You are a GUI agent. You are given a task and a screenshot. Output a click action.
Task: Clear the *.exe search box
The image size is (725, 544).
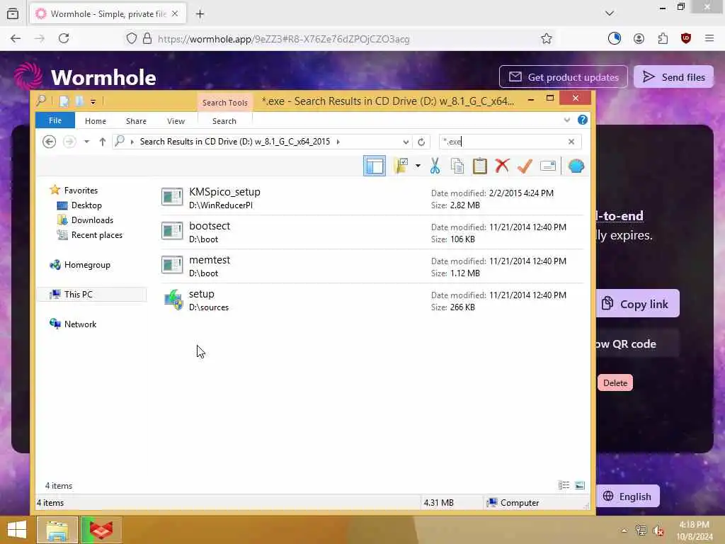571,142
